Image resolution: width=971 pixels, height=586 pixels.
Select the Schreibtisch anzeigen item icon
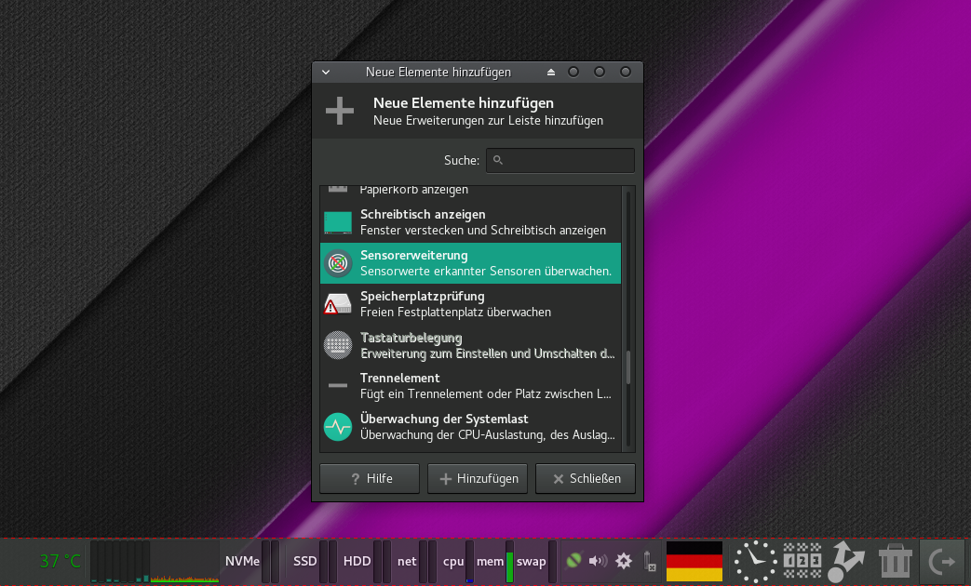coord(337,222)
